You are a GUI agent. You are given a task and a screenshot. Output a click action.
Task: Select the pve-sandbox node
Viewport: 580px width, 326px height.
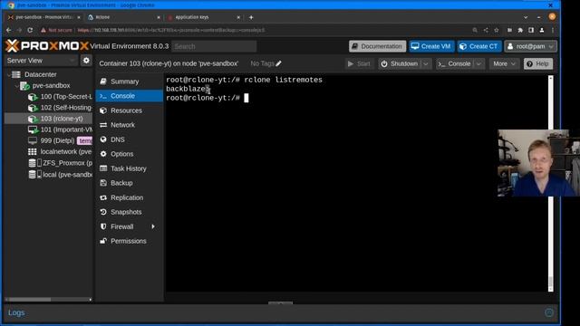coord(51,85)
